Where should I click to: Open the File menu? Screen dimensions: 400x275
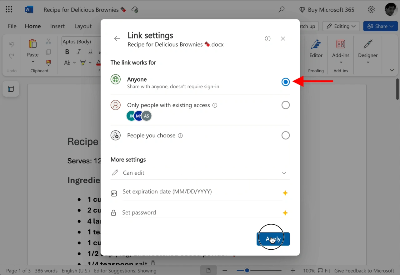click(12, 26)
